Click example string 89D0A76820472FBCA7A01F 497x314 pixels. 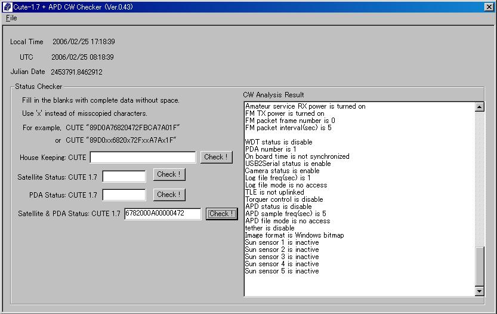pyautogui.click(x=133, y=128)
